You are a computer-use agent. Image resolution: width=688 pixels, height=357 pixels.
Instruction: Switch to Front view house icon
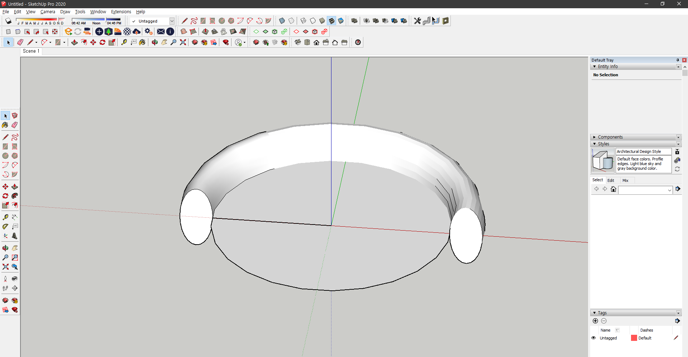(x=316, y=42)
